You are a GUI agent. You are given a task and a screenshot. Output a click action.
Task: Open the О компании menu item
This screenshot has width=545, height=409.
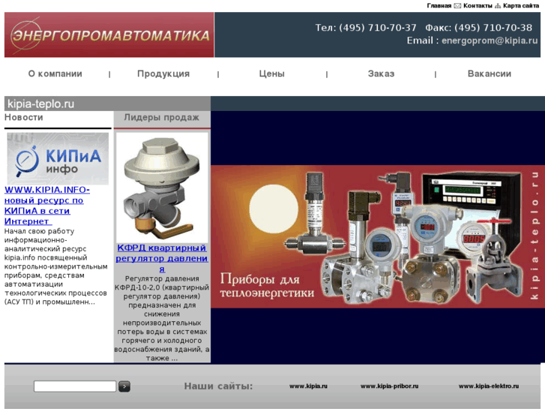tap(55, 74)
